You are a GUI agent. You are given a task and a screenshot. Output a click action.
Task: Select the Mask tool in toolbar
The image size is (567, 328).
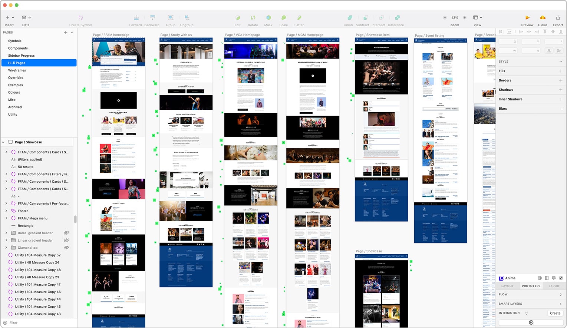click(x=268, y=18)
